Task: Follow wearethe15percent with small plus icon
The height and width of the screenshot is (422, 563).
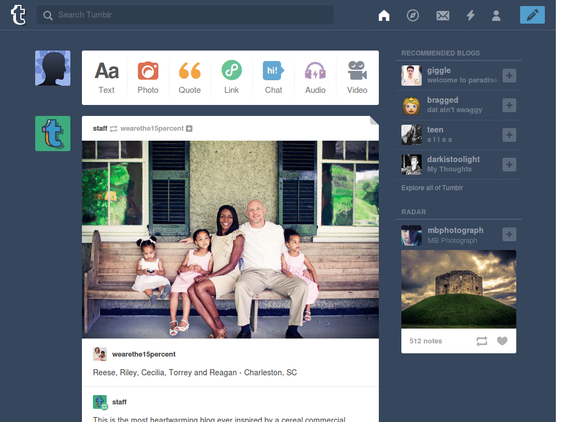Action: 189,129
